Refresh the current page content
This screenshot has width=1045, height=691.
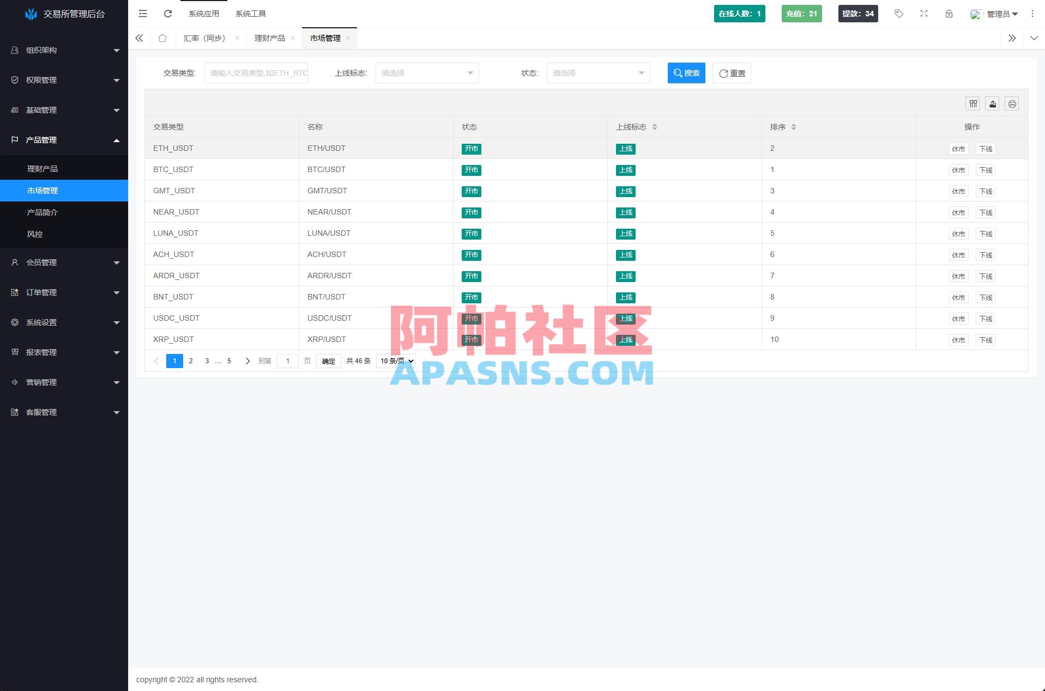pyautogui.click(x=167, y=13)
